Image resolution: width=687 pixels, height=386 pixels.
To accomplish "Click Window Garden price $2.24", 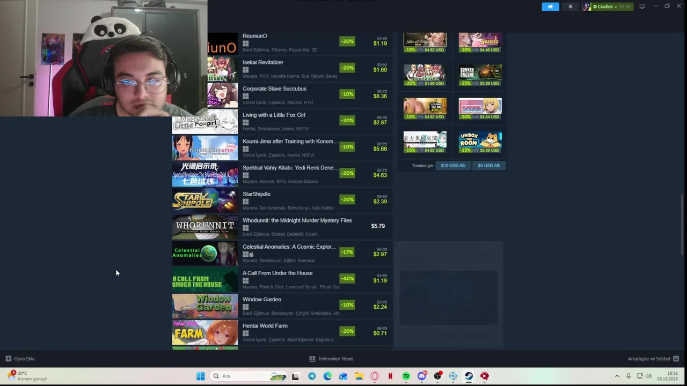I will (x=380, y=307).
